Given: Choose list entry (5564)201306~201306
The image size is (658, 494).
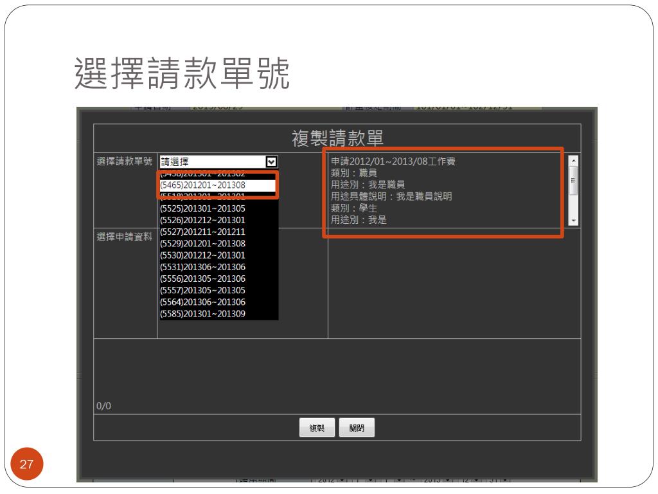Looking at the screenshot, I should (218, 302).
